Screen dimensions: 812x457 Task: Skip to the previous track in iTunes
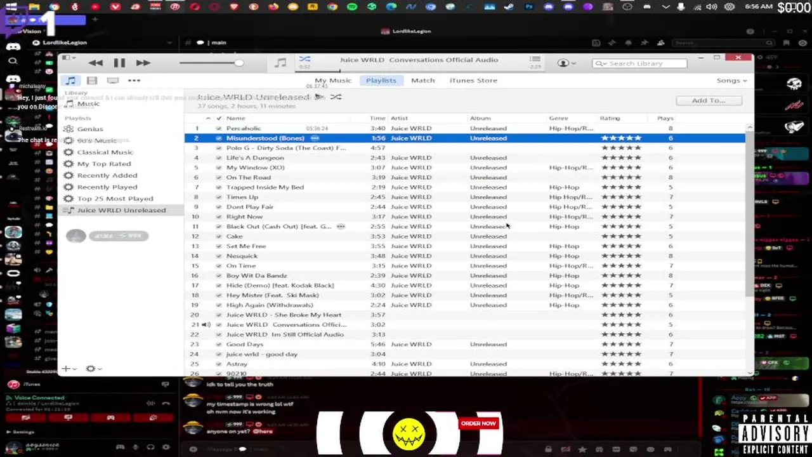pos(96,63)
